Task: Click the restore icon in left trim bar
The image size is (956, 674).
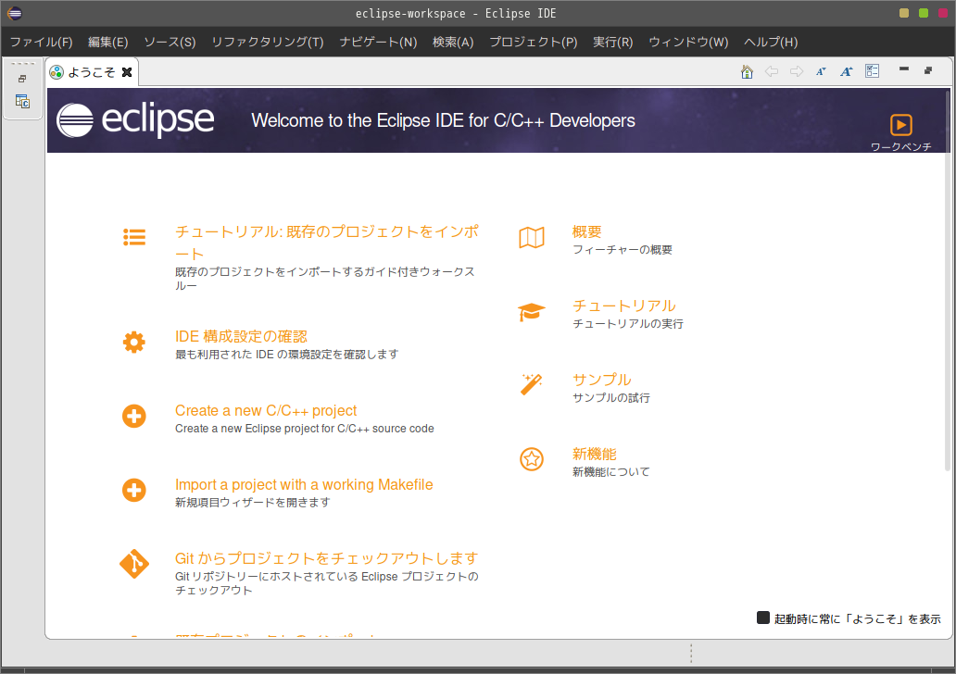Action: click(22, 79)
